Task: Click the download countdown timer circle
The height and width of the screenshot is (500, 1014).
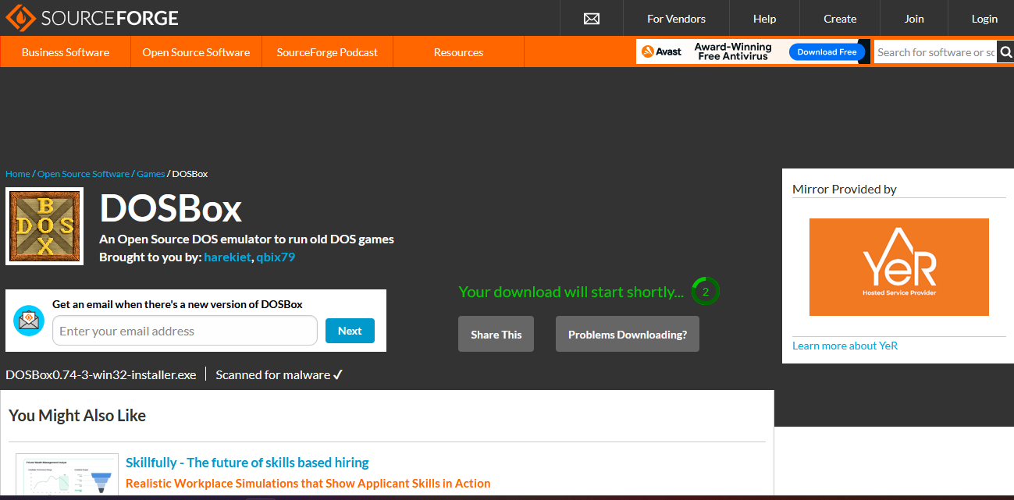Action: 705,292
